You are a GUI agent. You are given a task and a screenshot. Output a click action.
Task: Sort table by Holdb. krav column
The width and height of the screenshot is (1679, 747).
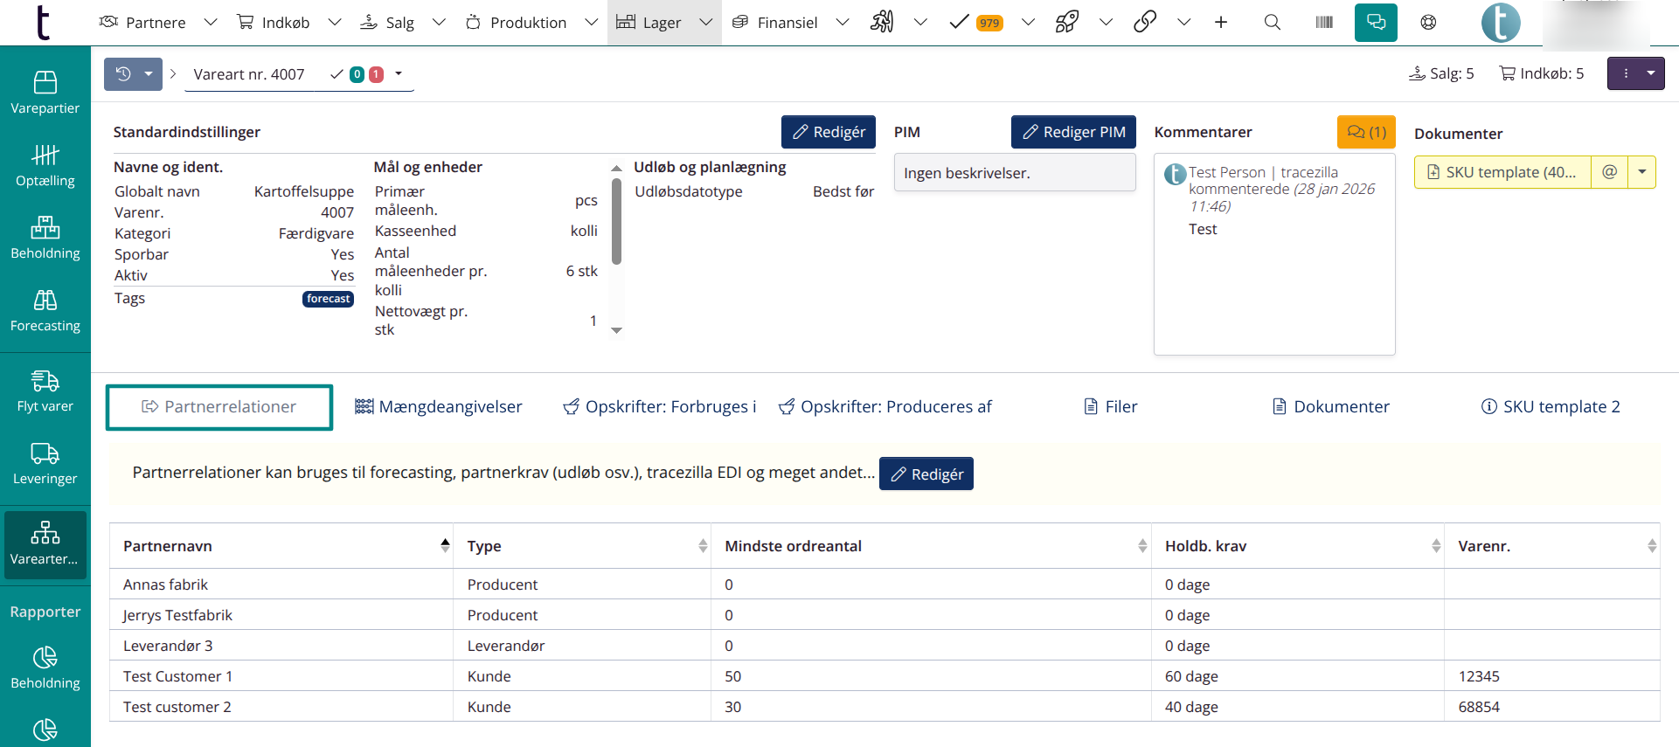coord(1435,546)
